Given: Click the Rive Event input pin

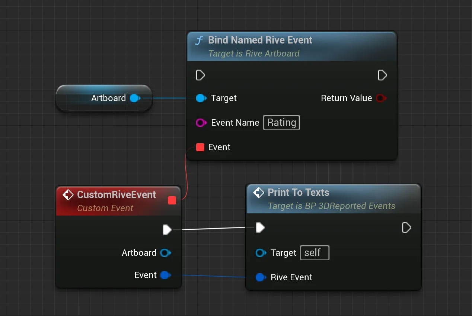Looking at the screenshot, I should (261, 277).
